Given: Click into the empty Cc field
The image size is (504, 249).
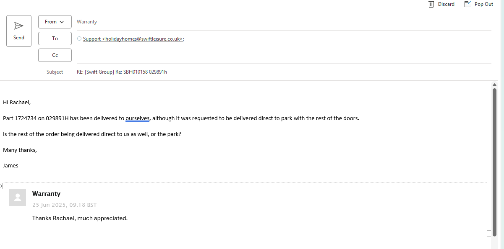Looking at the screenshot, I should 281,55.
